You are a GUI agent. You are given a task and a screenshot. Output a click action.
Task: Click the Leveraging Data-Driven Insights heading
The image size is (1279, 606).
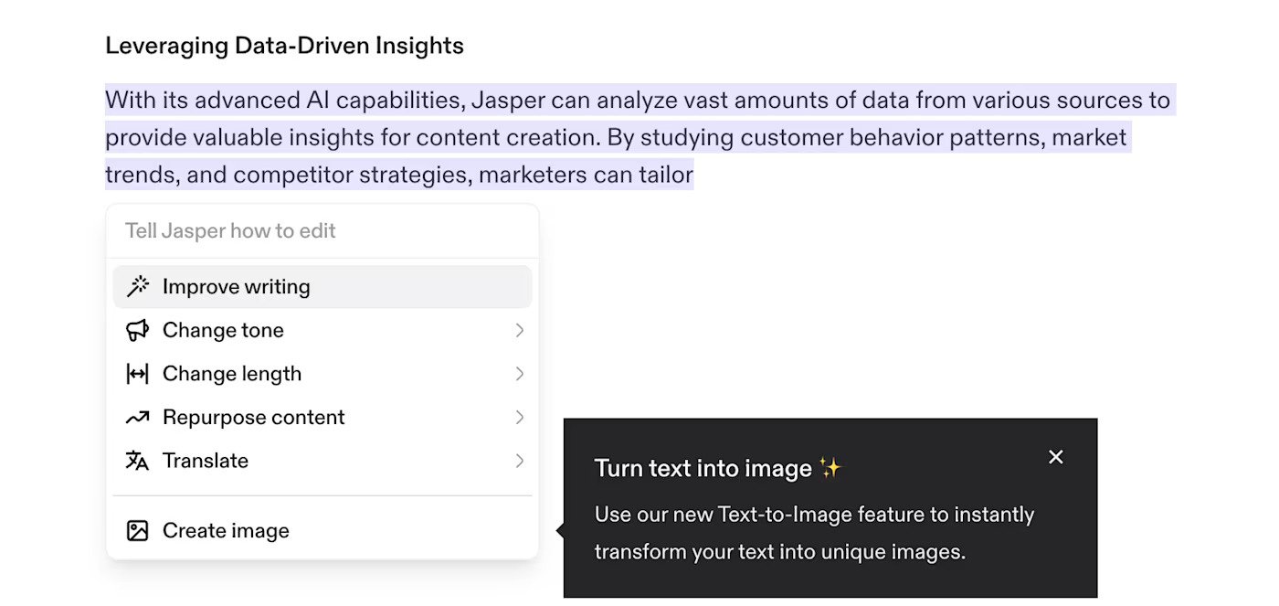pyautogui.click(x=284, y=46)
